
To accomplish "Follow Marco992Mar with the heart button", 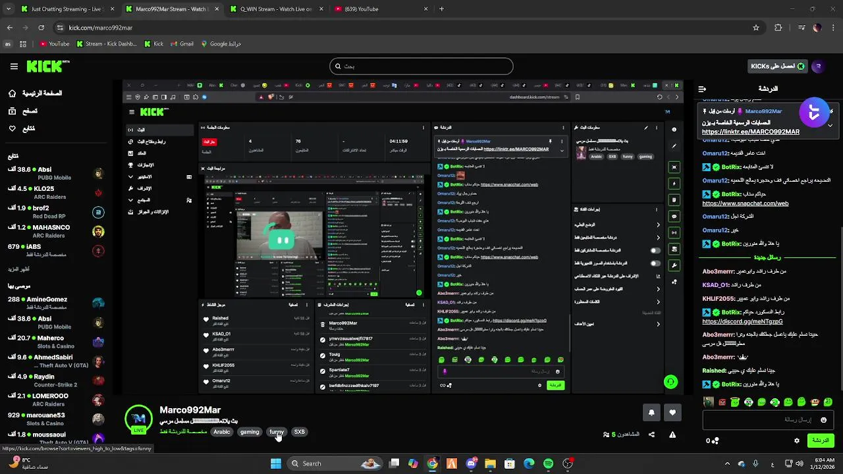I will (x=672, y=412).
